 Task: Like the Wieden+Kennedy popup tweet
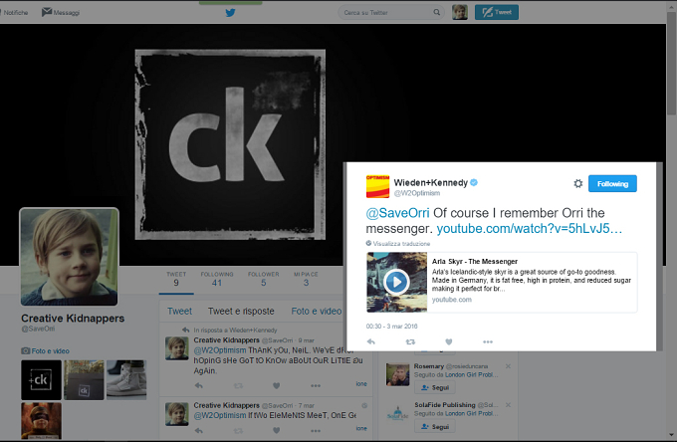[449, 341]
